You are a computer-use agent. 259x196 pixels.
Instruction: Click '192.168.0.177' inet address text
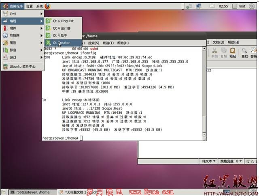(x=94, y=62)
